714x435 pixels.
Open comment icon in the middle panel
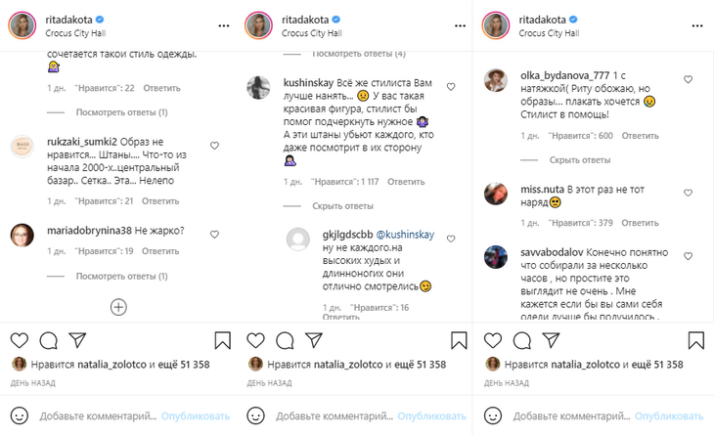click(x=286, y=340)
